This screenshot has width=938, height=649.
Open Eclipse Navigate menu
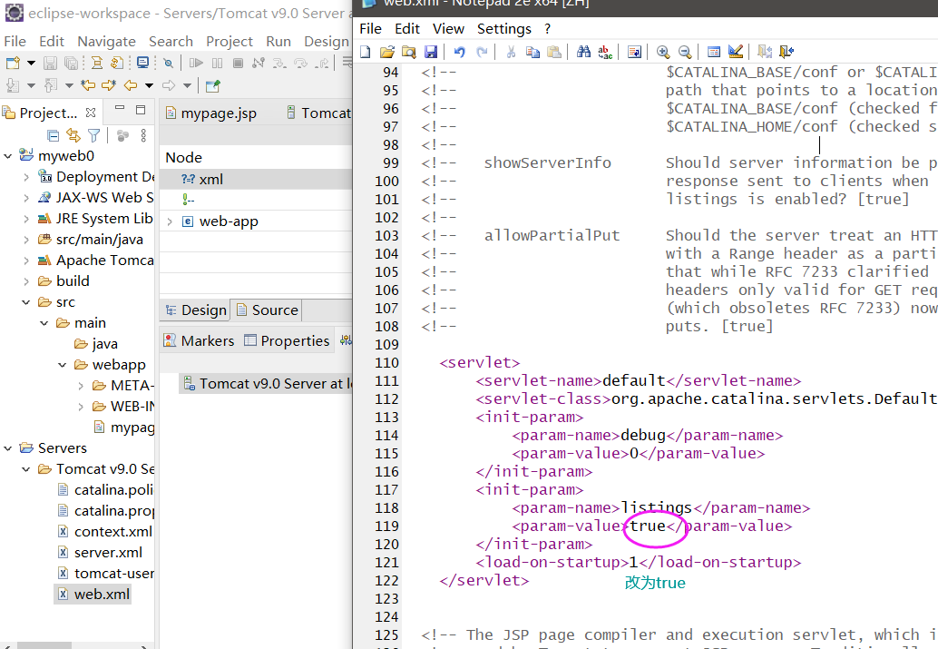click(106, 42)
